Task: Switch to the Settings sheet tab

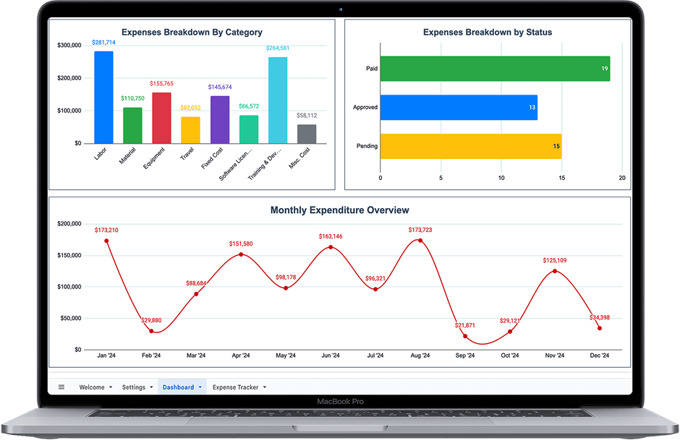Action: pos(134,387)
